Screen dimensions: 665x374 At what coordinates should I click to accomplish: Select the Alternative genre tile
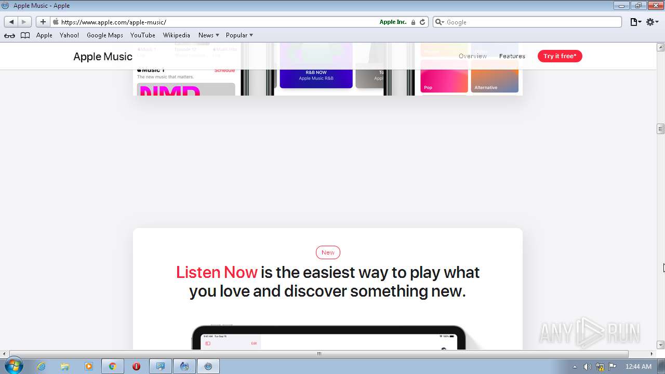(495, 76)
